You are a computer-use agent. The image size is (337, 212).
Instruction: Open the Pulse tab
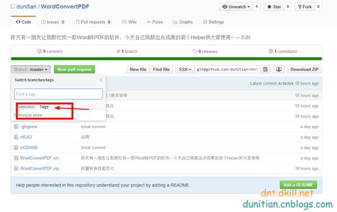click(x=155, y=22)
